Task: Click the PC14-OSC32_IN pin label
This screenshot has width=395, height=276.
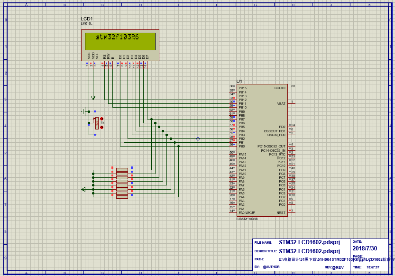Action: pos(273,151)
